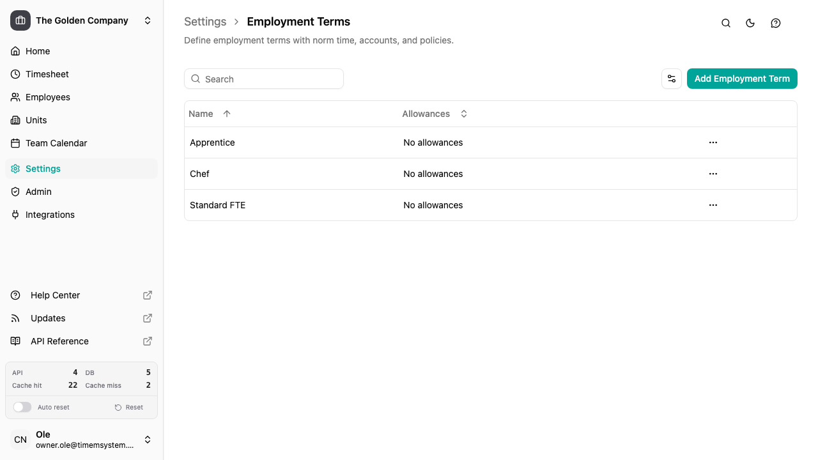The image size is (818, 460).
Task: Open the actions menu for the Chef row
Action: click(x=713, y=174)
